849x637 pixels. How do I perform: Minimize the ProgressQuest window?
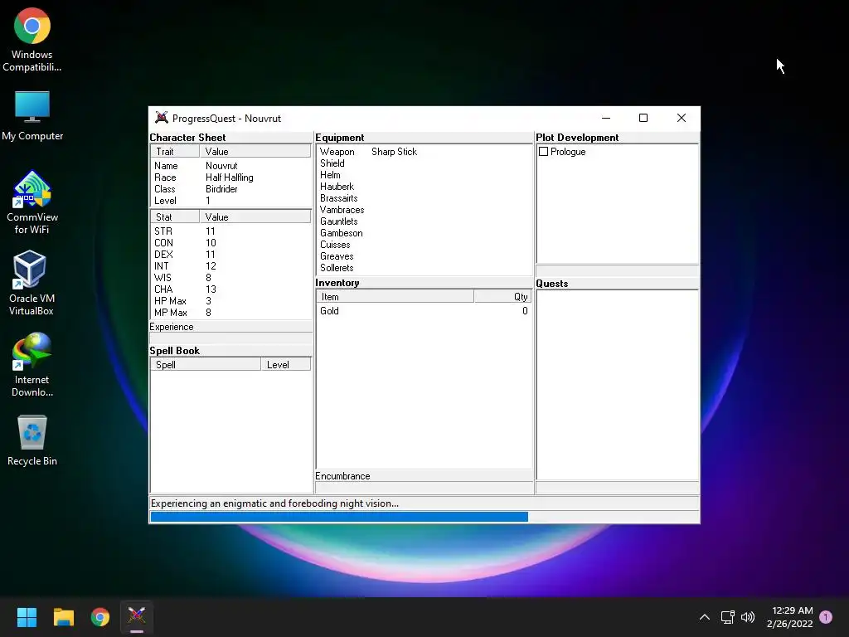pos(606,118)
